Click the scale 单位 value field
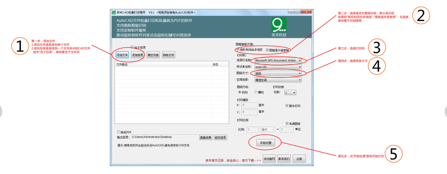Viewport: 447px width, 174px height. pos(287,129)
